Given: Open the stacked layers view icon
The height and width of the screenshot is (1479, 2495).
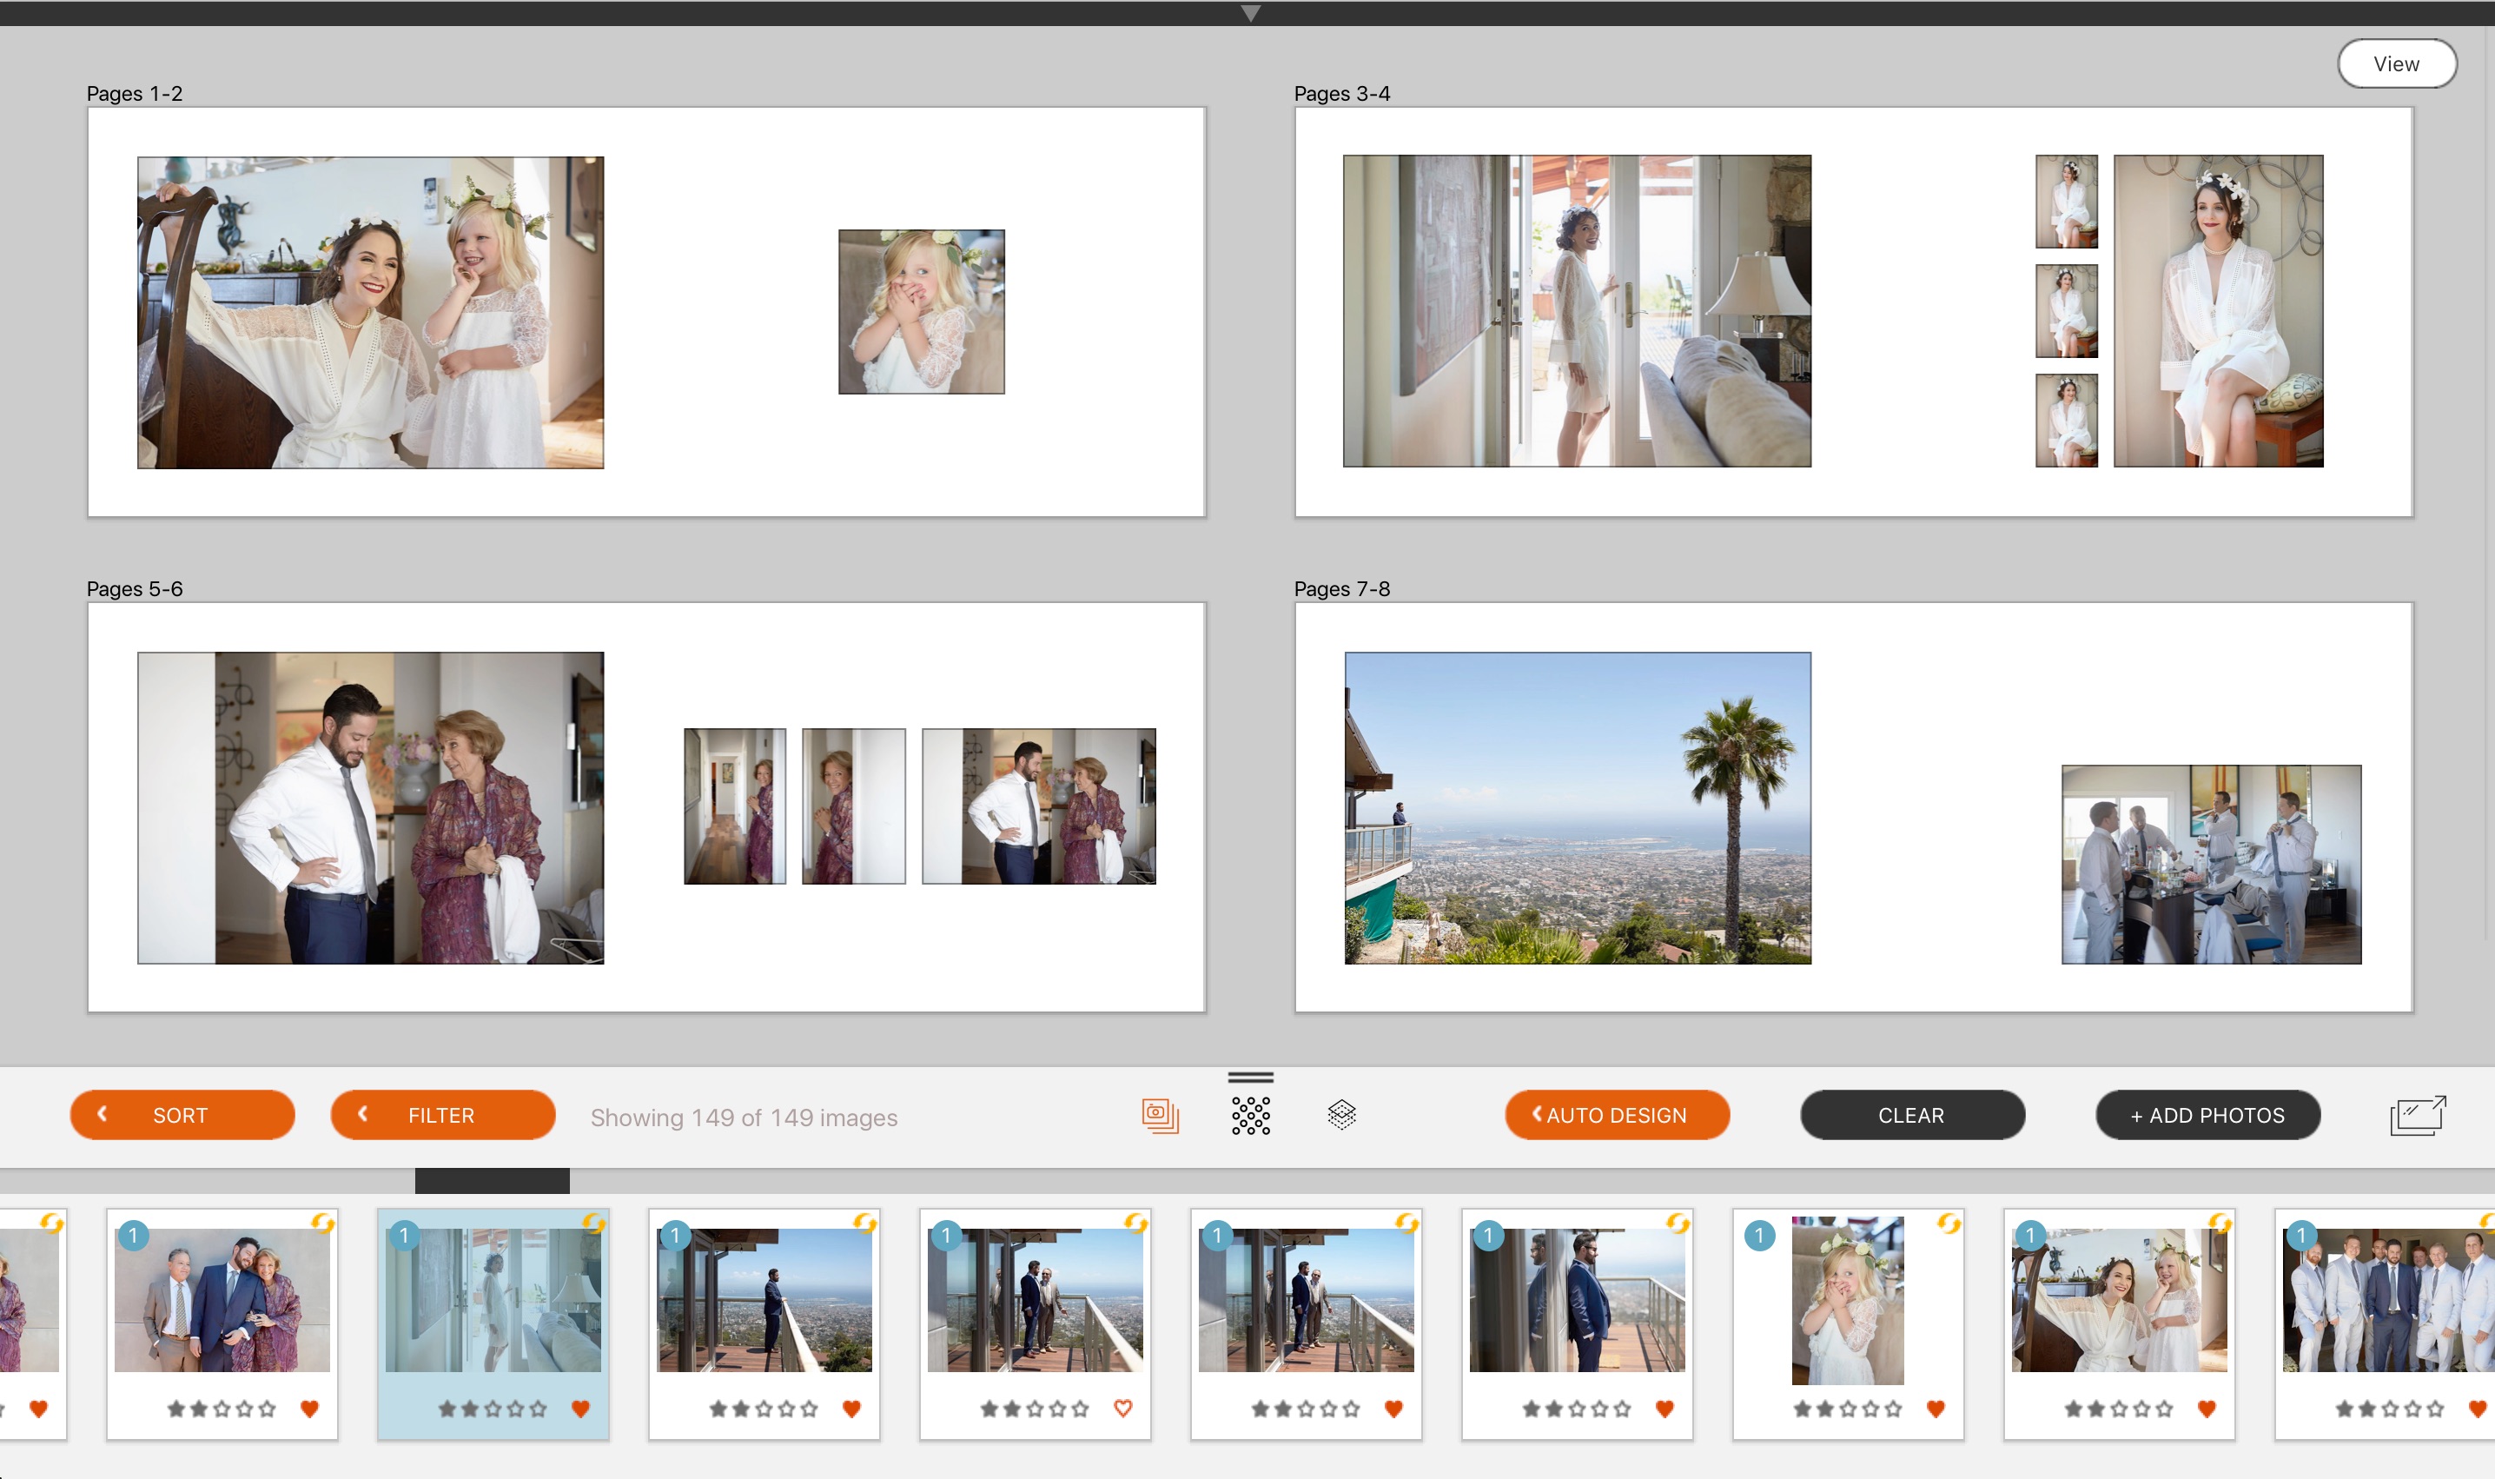Looking at the screenshot, I should tap(1342, 1114).
